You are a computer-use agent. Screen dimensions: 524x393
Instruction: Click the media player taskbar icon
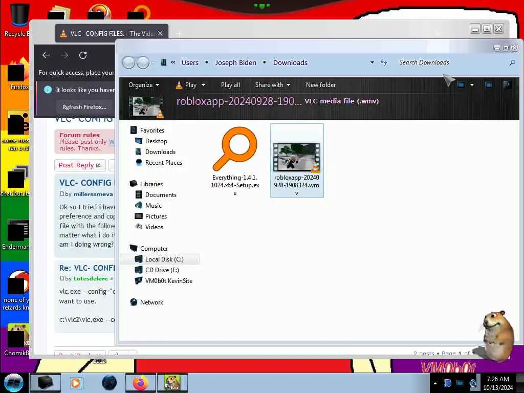click(76, 383)
